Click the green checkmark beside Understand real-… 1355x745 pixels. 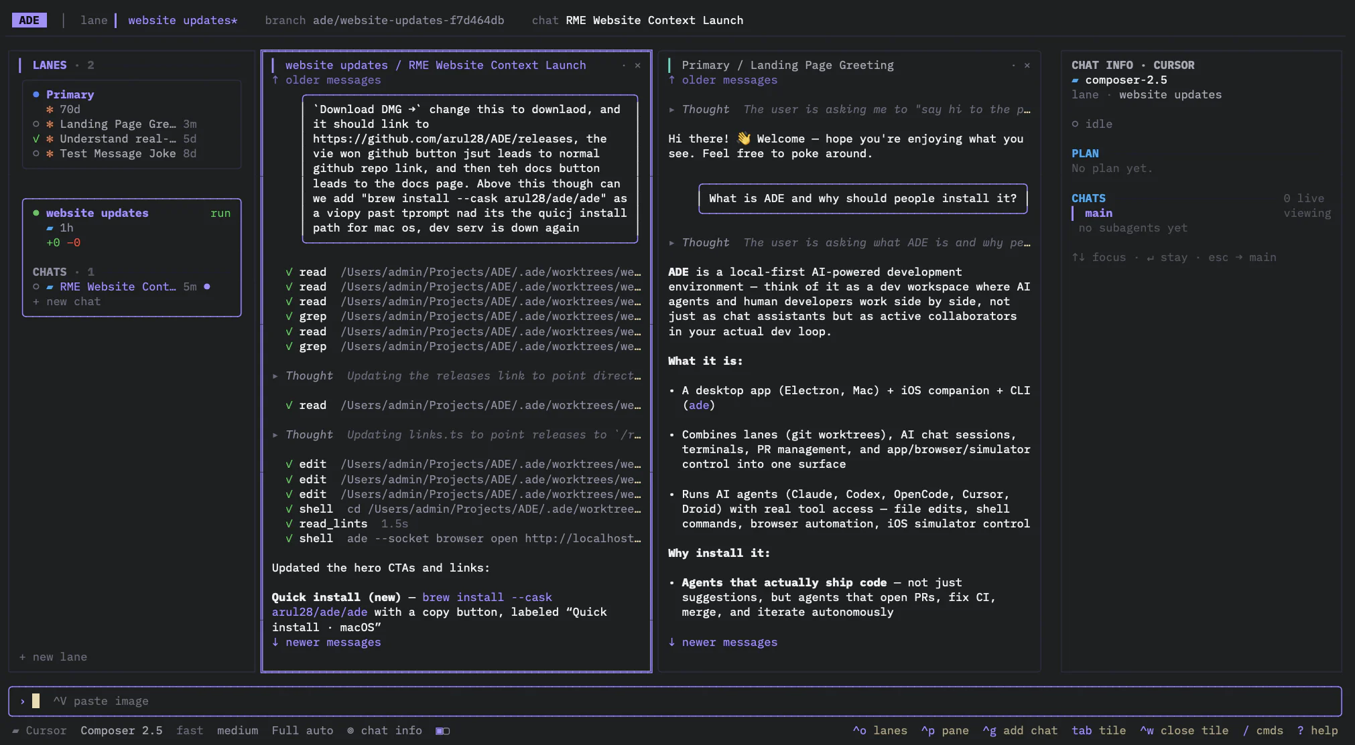(x=36, y=139)
